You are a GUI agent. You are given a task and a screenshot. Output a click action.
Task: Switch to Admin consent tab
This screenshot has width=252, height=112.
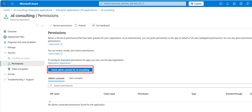(56, 79)
